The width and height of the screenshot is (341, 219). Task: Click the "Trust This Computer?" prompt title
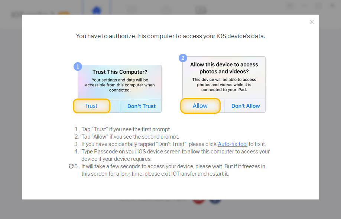(x=120, y=72)
